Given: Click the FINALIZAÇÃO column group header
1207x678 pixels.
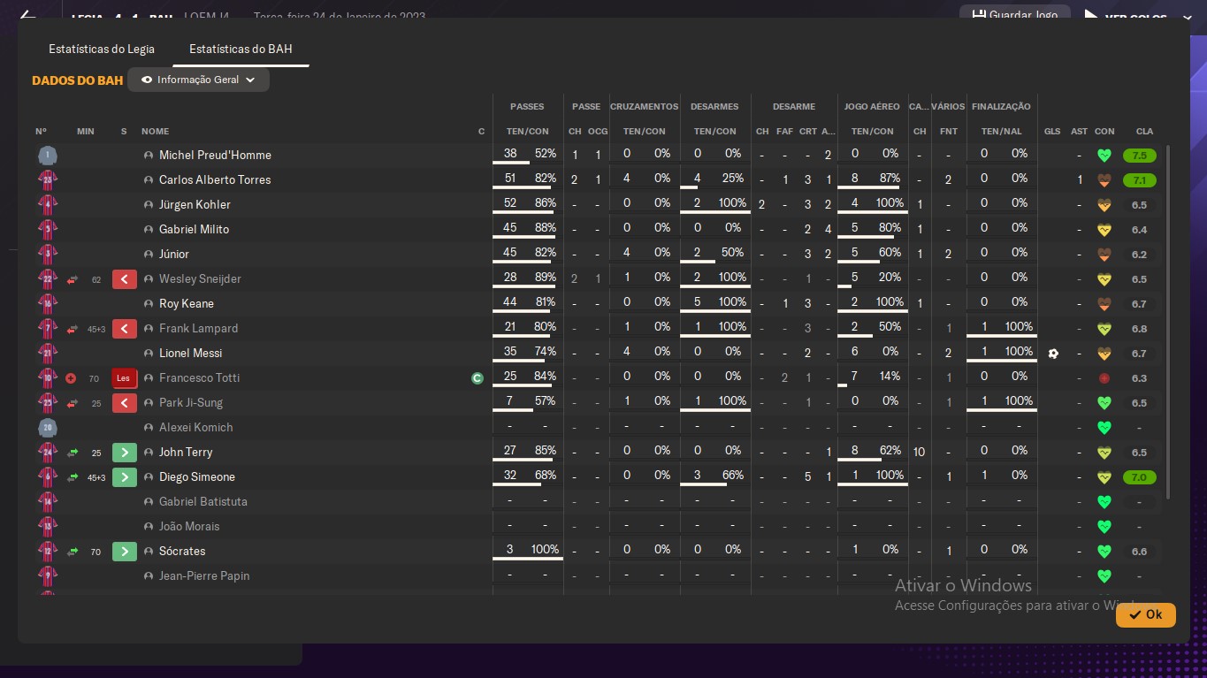Looking at the screenshot, I should click(x=1001, y=107).
